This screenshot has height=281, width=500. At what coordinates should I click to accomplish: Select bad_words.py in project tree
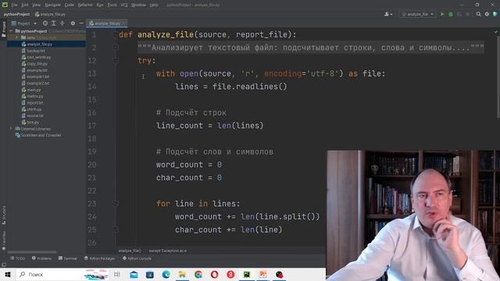coord(38,57)
